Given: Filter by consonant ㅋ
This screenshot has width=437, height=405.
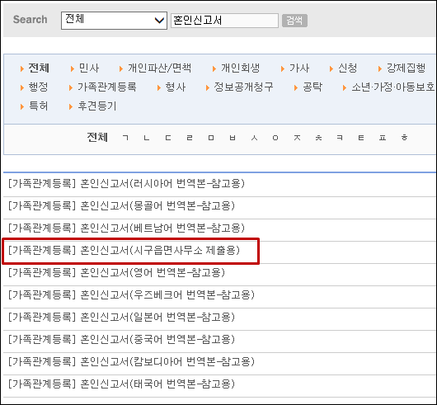Looking at the screenshot, I should 340,138.
